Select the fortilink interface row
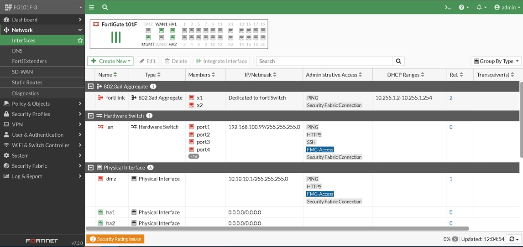 click(x=303, y=101)
